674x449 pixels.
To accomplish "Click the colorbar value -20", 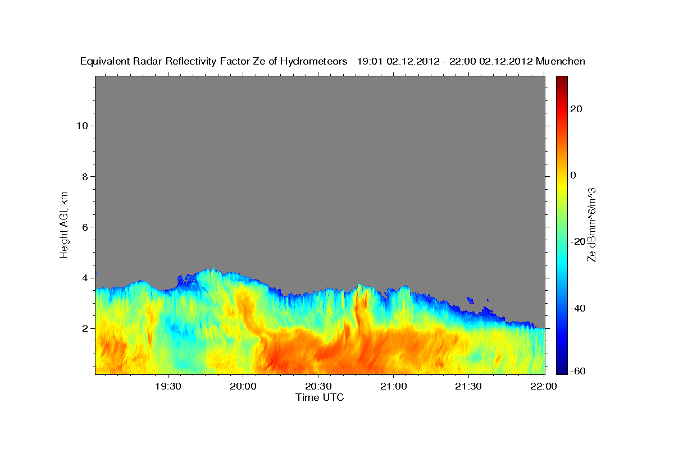I will (x=577, y=241).
